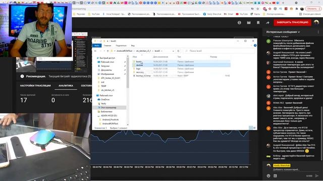Open the Gmail bookmark in bookmarks bar
This screenshot has height=181, width=323.
point(229,14)
